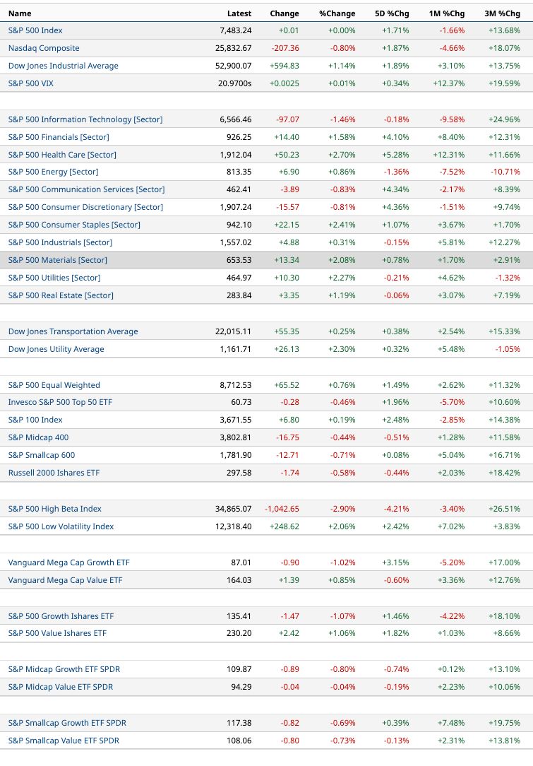Click S&P 500 Equal Weighted latest 8,712.53

coord(236,385)
